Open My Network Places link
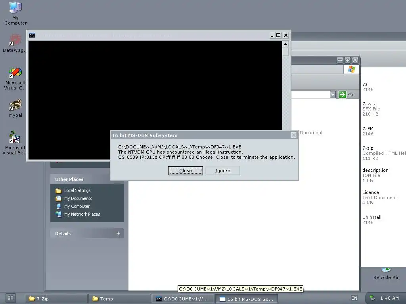 [82, 214]
